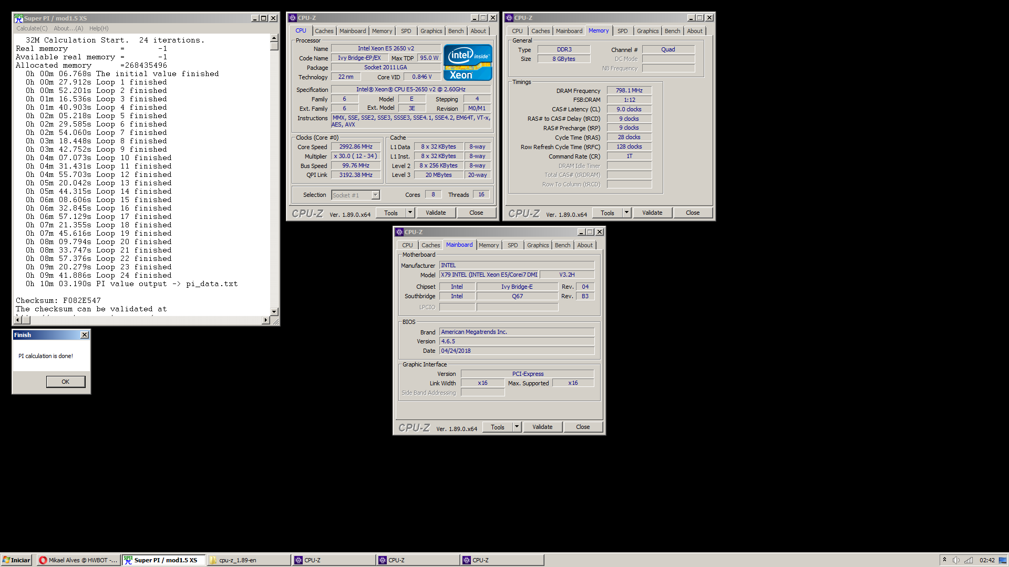Click the network signal icon in the tray

coord(968,560)
